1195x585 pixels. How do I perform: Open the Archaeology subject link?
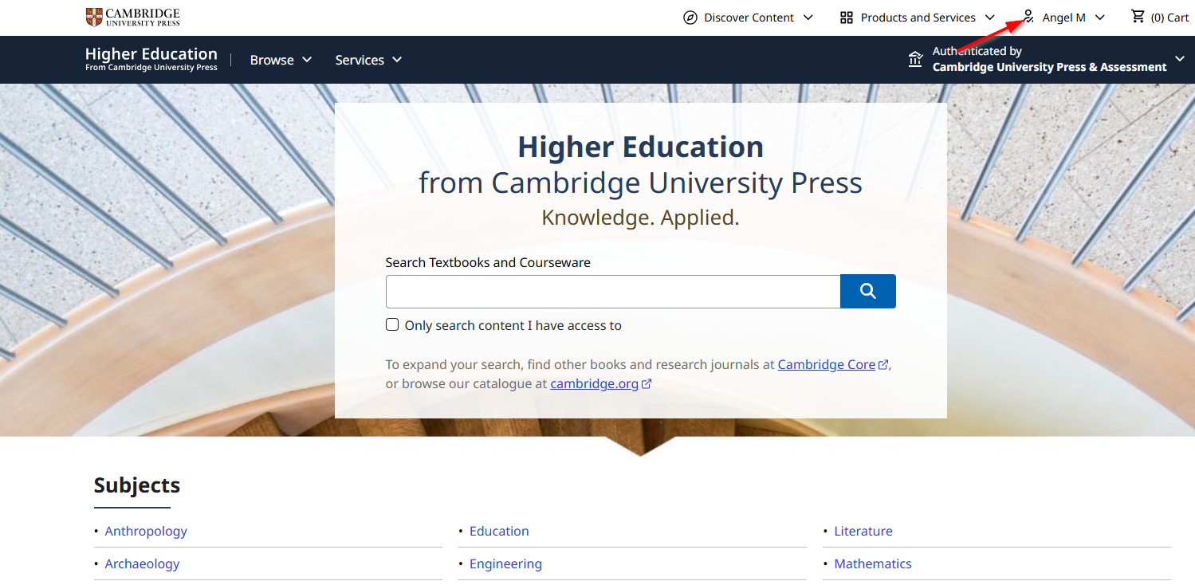[142, 563]
